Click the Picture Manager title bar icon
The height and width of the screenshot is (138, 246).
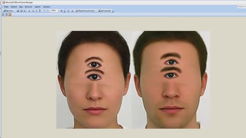click(3, 2)
